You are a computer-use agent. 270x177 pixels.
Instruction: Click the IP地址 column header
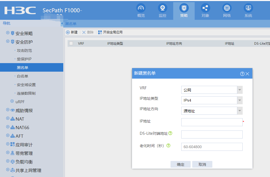tap(230, 43)
